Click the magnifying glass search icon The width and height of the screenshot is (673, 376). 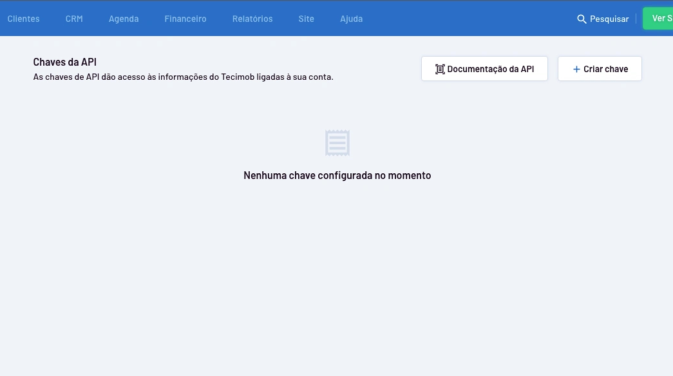point(582,19)
